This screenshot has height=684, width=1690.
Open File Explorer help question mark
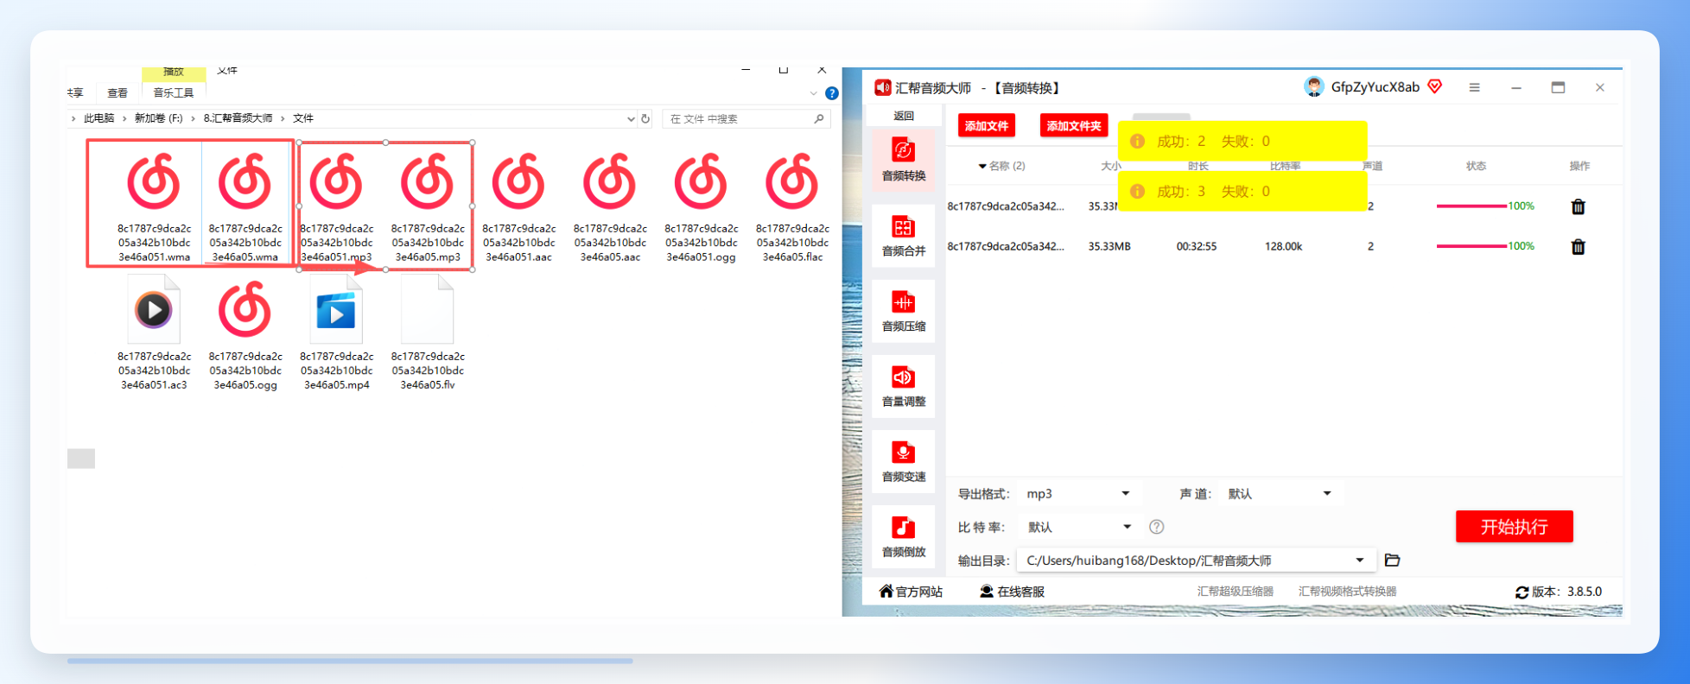pos(831,93)
